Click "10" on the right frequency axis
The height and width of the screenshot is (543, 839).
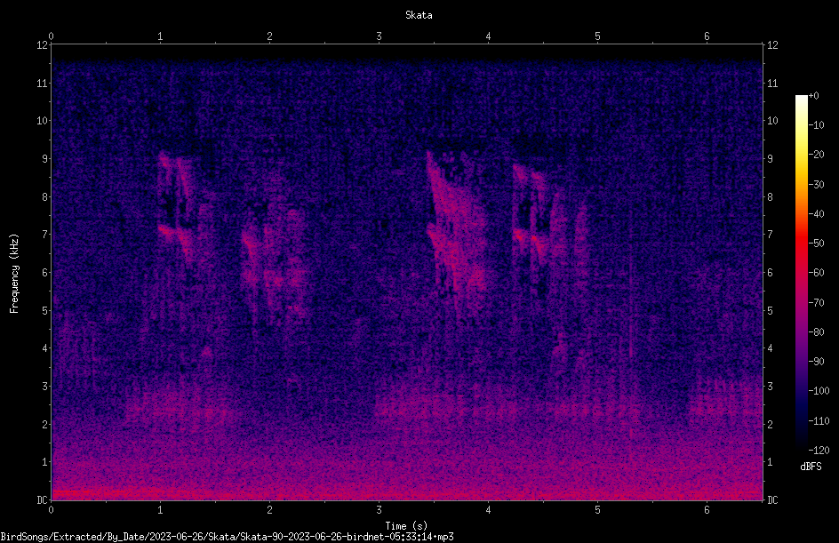click(x=772, y=121)
